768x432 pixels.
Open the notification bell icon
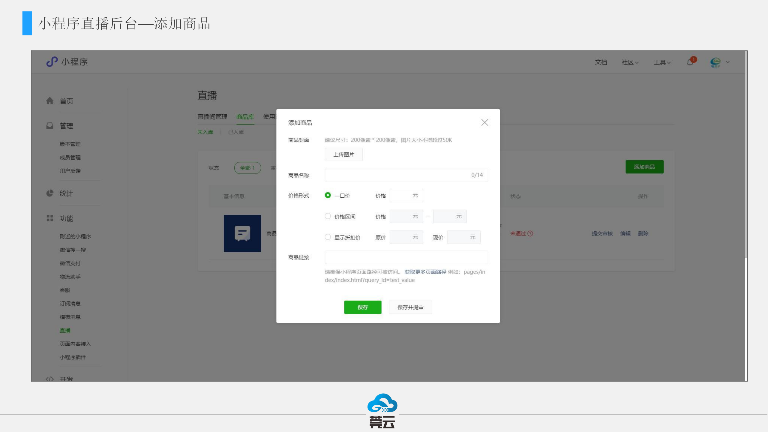(690, 62)
